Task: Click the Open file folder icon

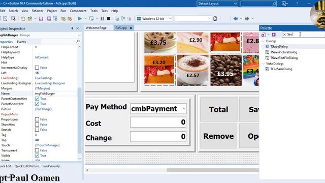Action: (x=30, y=19)
